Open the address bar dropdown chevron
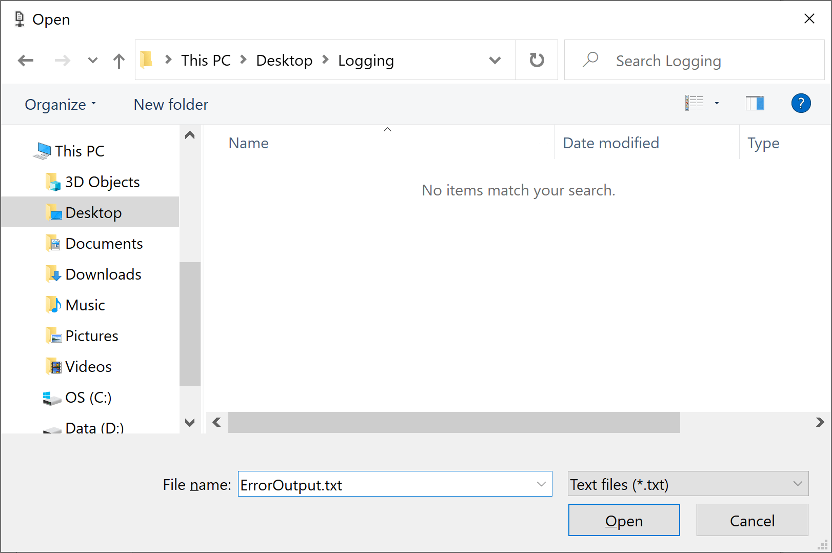This screenshot has width=832, height=553. point(494,60)
